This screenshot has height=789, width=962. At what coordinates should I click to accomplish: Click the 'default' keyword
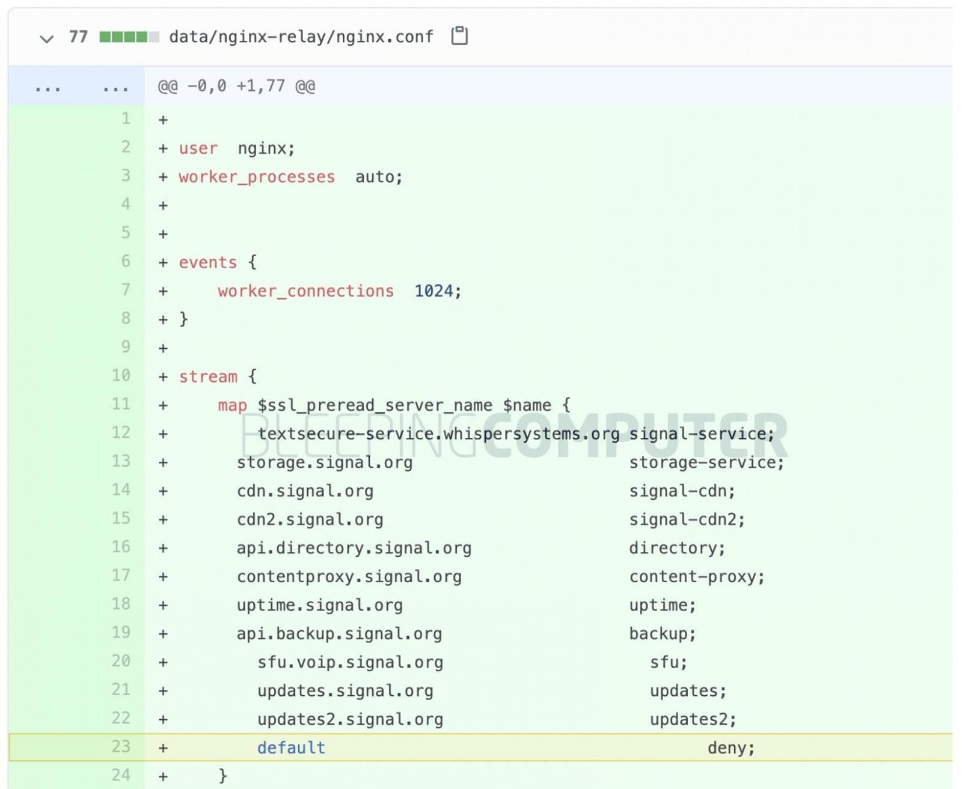click(x=291, y=748)
